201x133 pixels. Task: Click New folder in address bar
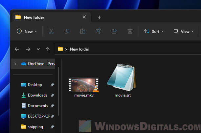79,49
